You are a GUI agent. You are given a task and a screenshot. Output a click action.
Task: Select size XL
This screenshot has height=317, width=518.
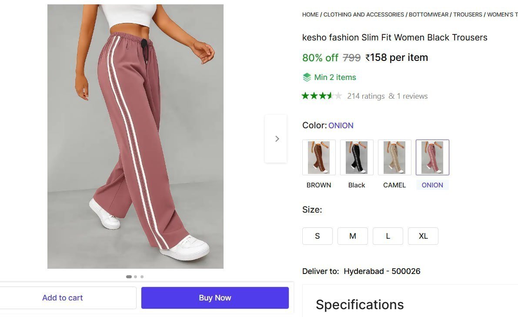pyautogui.click(x=423, y=236)
